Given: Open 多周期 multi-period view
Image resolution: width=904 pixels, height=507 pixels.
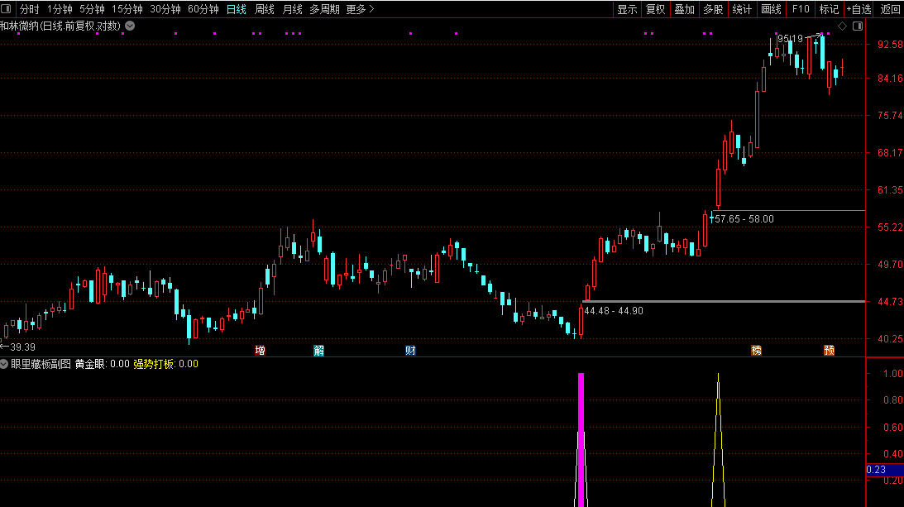Looking at the screenshot, I should tap(324, 9).
